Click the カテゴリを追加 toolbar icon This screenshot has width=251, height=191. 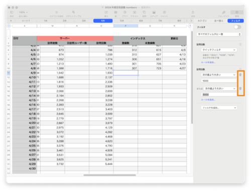56,13
